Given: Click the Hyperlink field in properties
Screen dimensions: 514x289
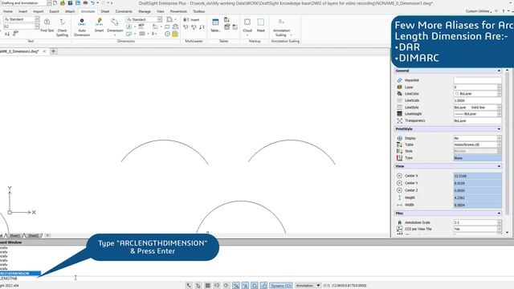Looking at the screenshot, I should coord(477,80).
